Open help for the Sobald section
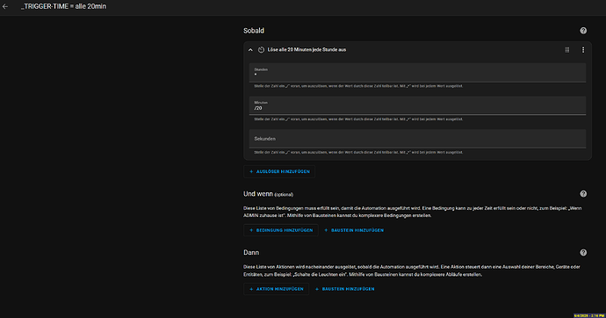Image resolution: width=606 pixels, height=318 pixels. point(583,31)
